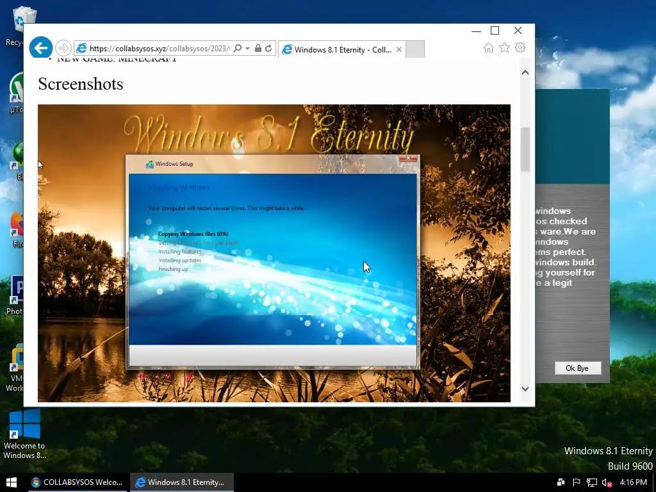Click the device tray icon left of flag
The width and height of the screenshot is (656, 492).
tap(561, 482)
